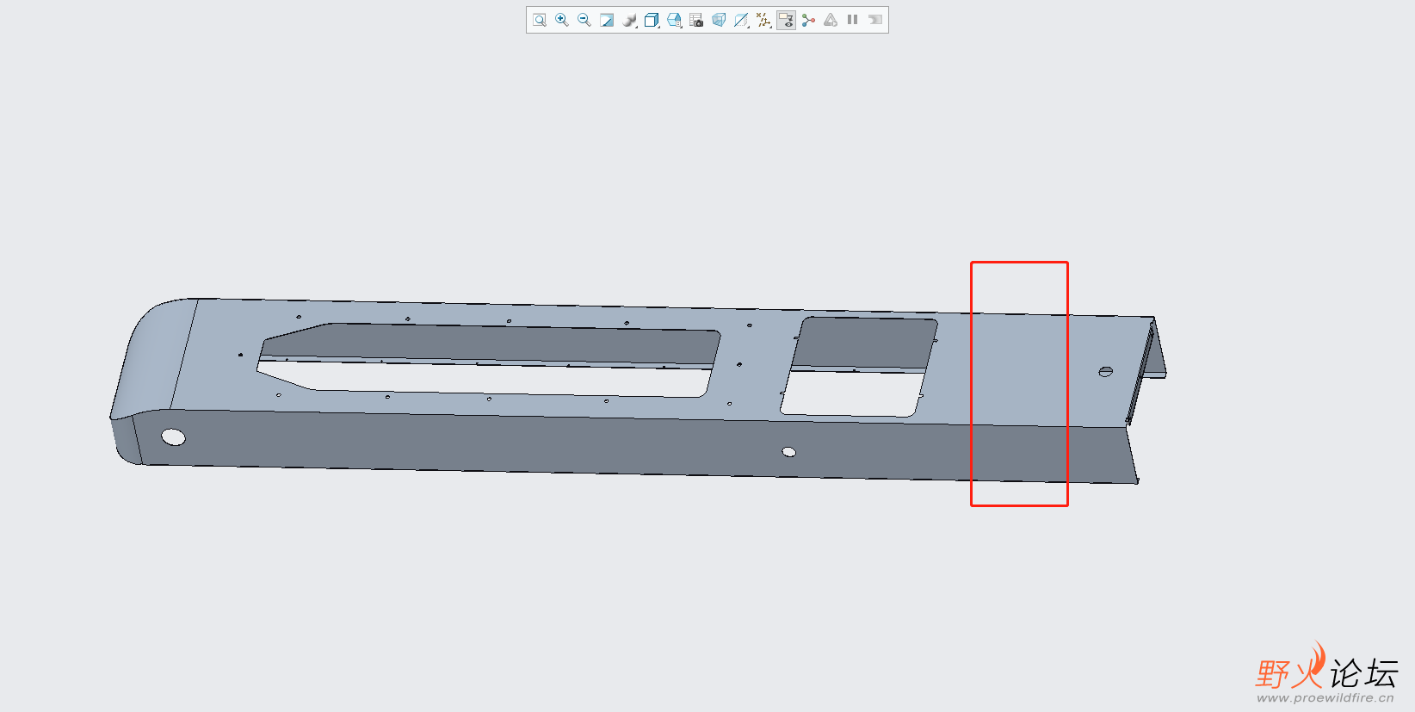Click the greyed-out last toolbar icon
This screenshot has width=1415, height=712.
click(x=875, y=20)
